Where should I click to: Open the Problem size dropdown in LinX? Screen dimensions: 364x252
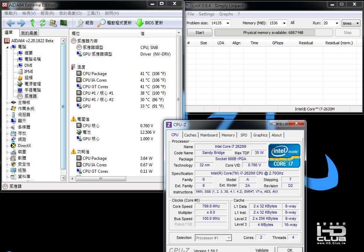coord(228,23)
